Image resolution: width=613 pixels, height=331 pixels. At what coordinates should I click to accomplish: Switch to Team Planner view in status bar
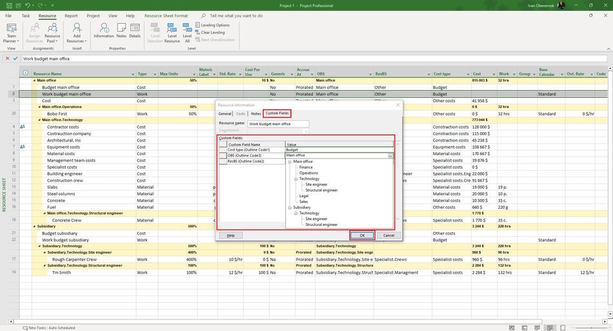(x=537, y=328)
